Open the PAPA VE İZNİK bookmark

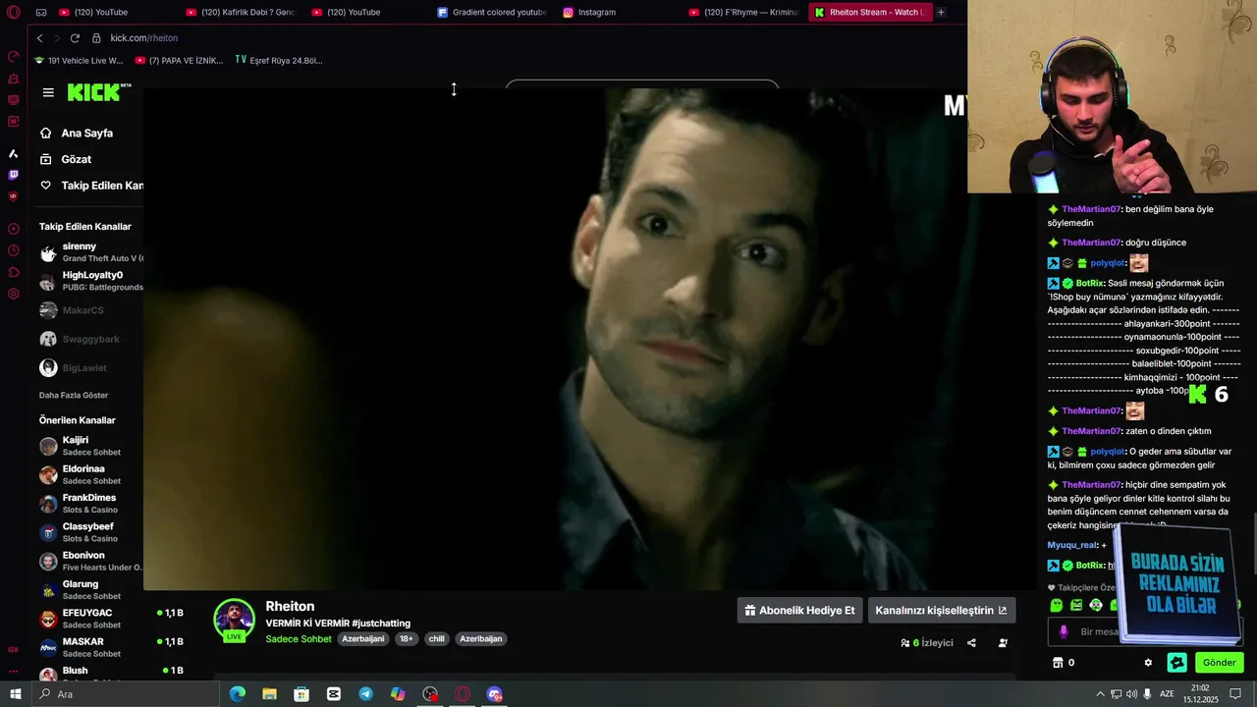pos(179,61)
